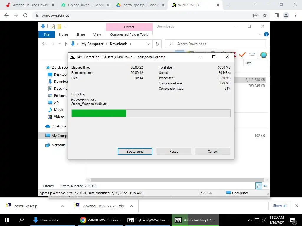Switch to Large icons view layout icon
The image size is (302, 226).
pyautogui.click(x=265, y=186)
